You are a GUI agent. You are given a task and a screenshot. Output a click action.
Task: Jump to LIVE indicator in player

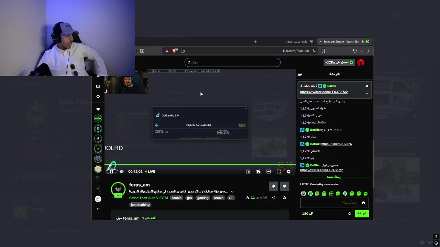pos(150,172)
